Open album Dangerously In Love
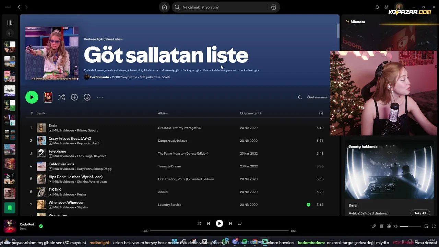Viewport: 439px width, 247px height. [x=173, y=141]
